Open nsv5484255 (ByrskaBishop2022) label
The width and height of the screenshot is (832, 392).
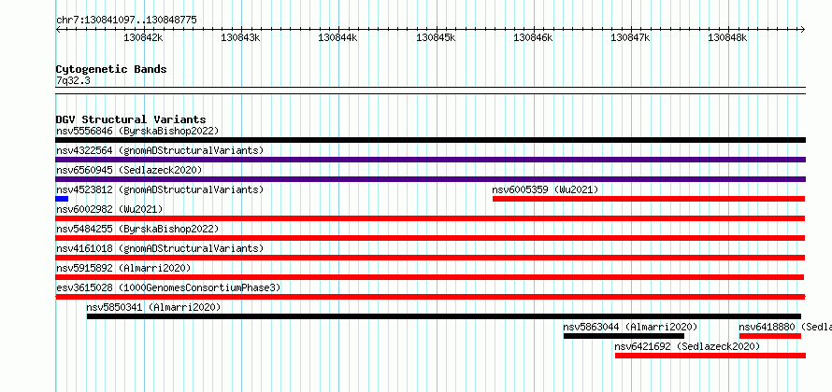(x=137, y=229)
